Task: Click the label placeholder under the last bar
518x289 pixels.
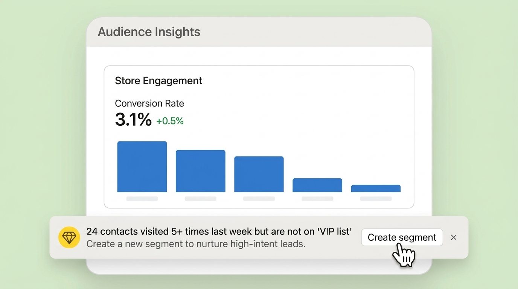Action: [376, 199]
